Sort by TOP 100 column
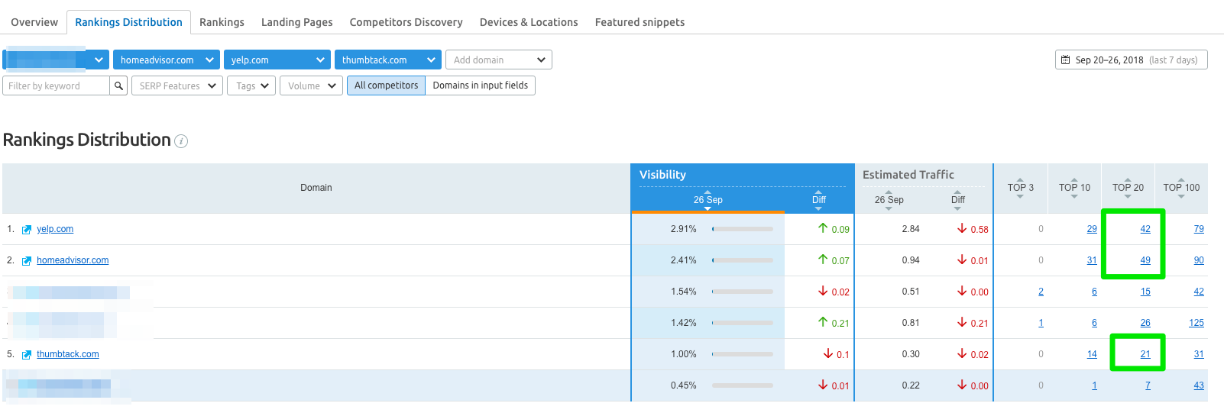 [x=1181, y=188]
